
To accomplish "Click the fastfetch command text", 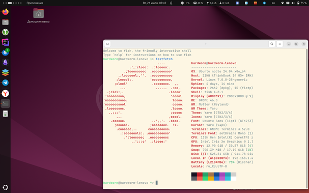I will point(164,59).
